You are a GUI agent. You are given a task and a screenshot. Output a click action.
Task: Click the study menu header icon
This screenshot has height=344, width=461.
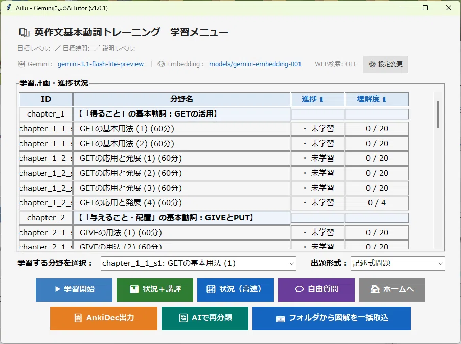24,32
